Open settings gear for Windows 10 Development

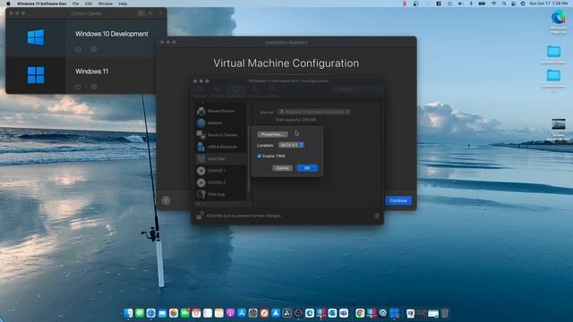(x=94, y=49)
